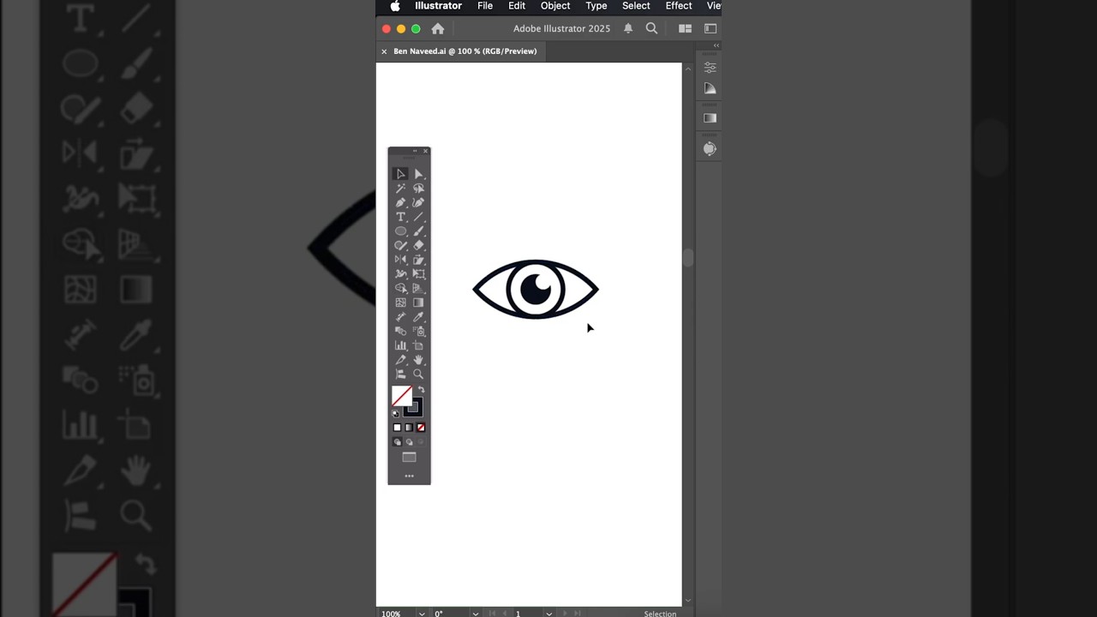Select the Ben Naveed.ai document tab

click(x=465, y=51)
